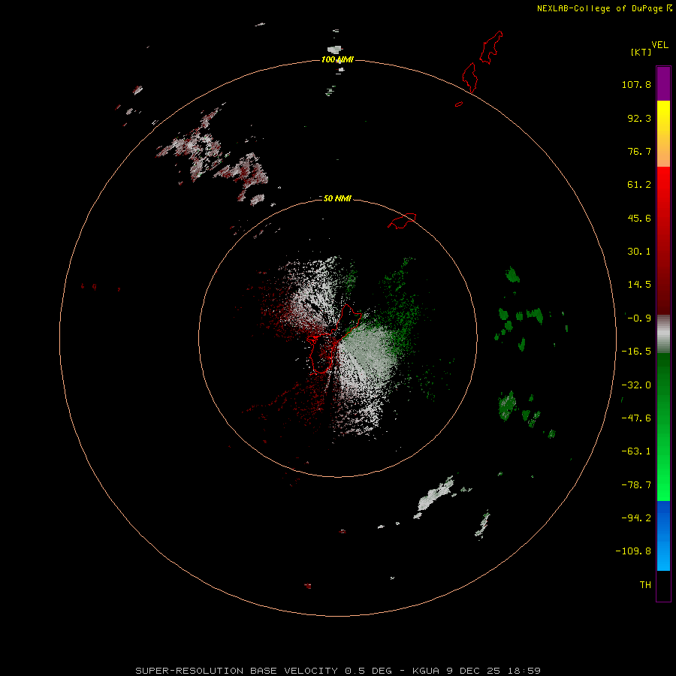Click the 100 NMI range ring label
Image resolution: width=676 pixels, height=676 pixels.
click(x=337, y=59)
